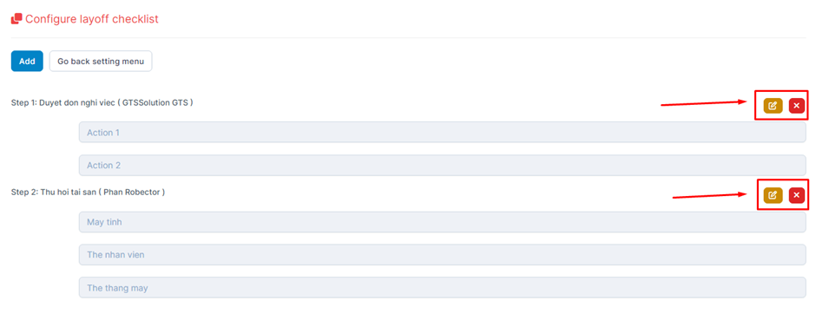
Task: Click the red arrow pointing at Step 2 buttons
Action: pyautogui.click(x=711, y=196)
